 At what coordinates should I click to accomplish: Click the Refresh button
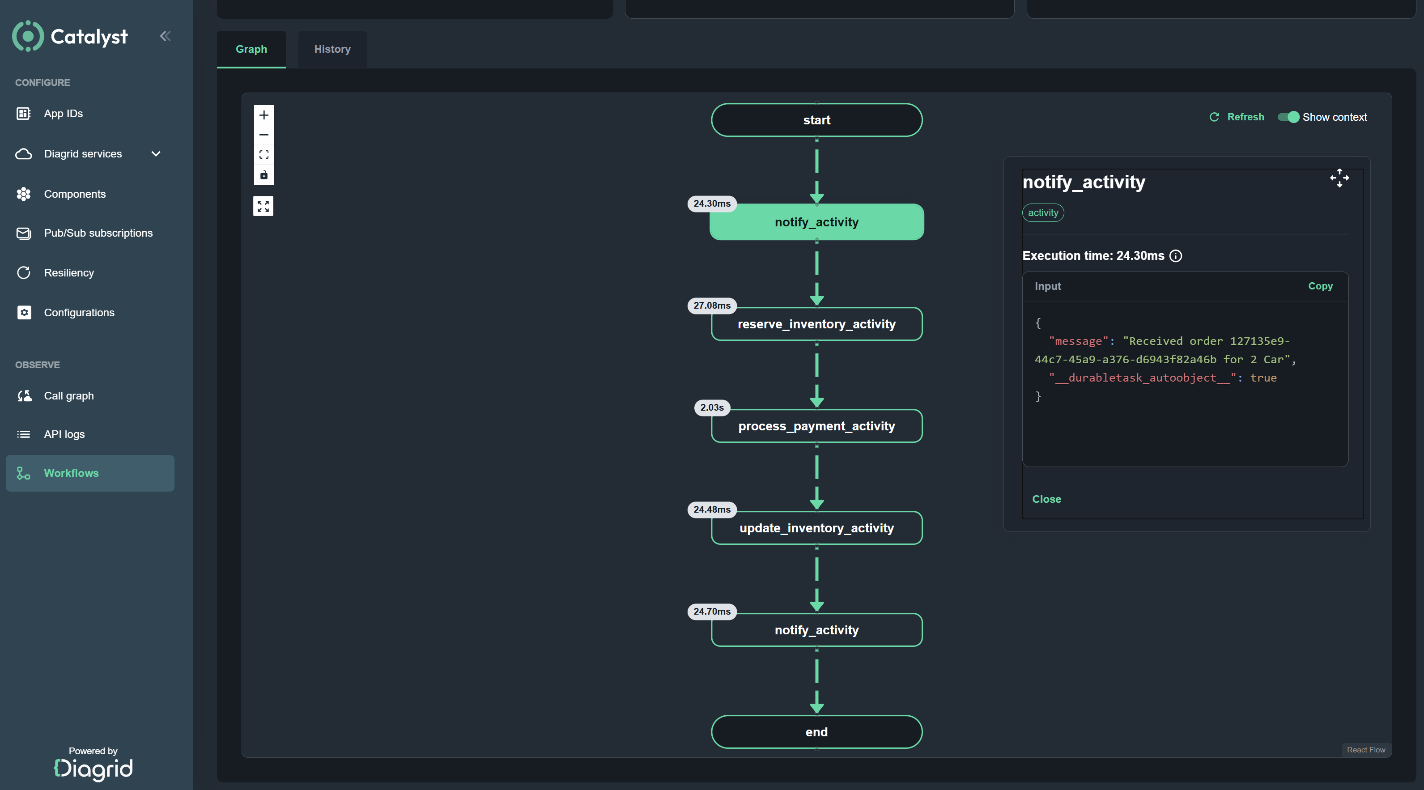pos(1236,117)
